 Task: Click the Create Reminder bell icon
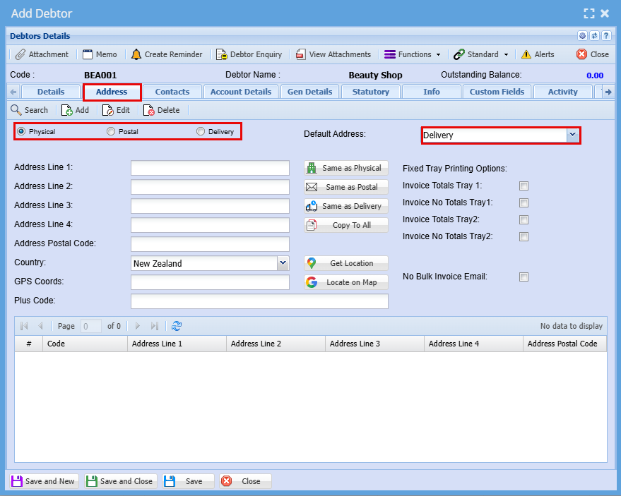click(136, 54)
